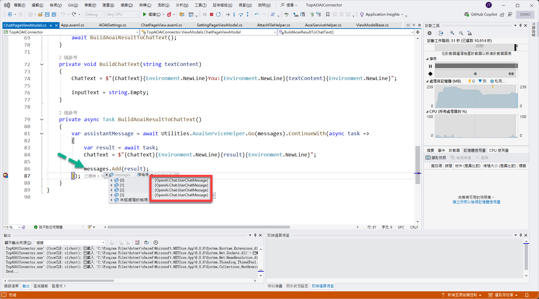Viewport: 539px width, 299px height.
Task: Zoom out on the diagnostics timeline
Action: tap(461, 33)
